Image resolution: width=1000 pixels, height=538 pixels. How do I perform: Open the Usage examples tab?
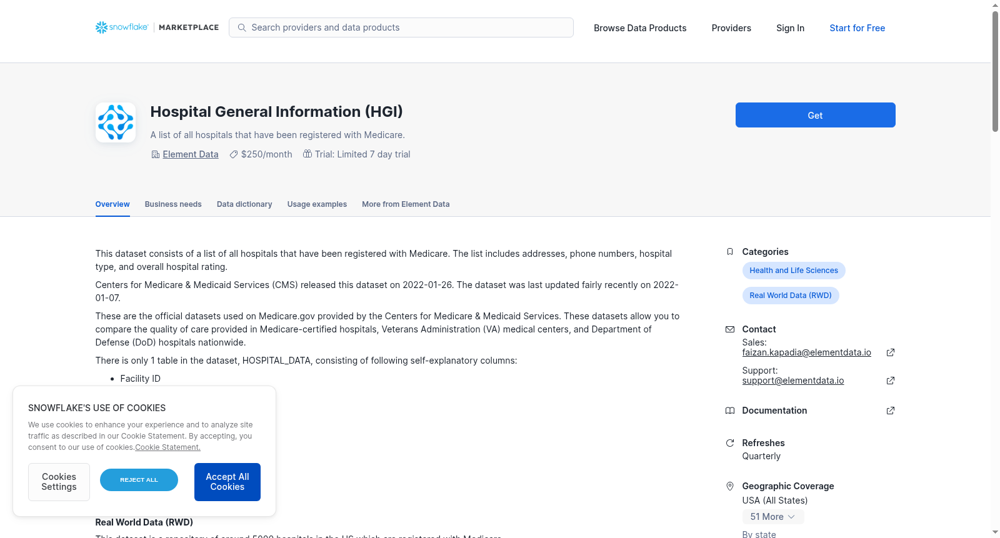317,204
